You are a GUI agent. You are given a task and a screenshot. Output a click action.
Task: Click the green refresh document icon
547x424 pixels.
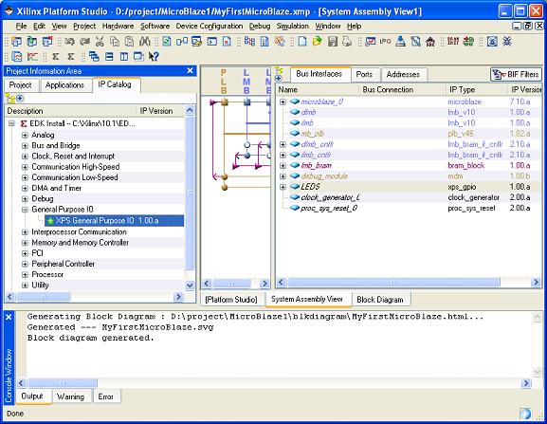[167, 42]
